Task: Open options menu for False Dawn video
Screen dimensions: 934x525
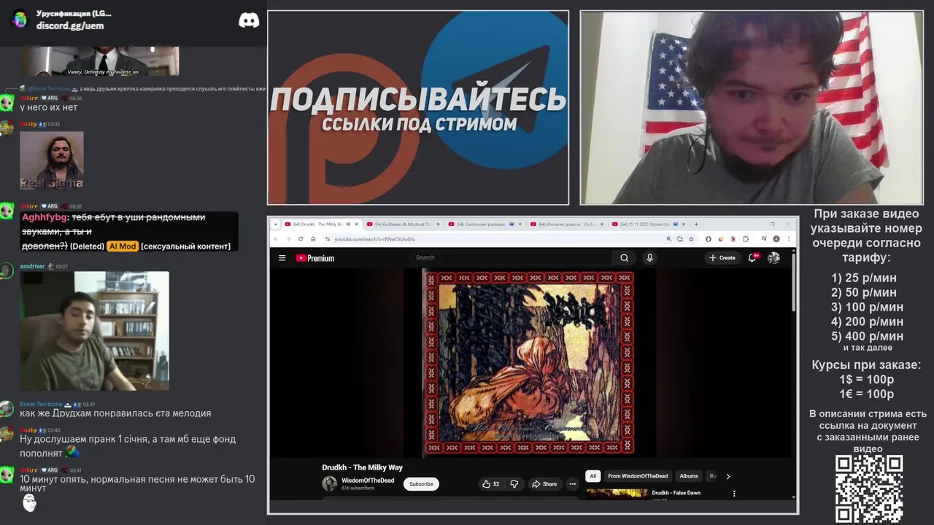Action: [734, 494]
